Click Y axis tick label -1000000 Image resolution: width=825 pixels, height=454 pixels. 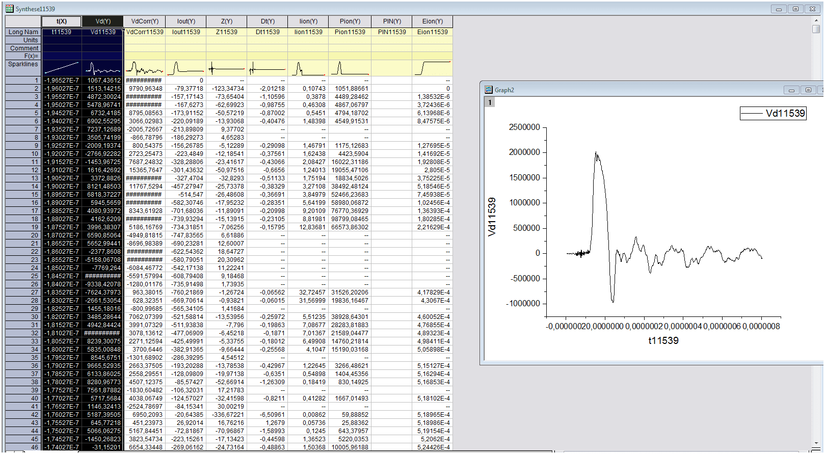point(523,303)
